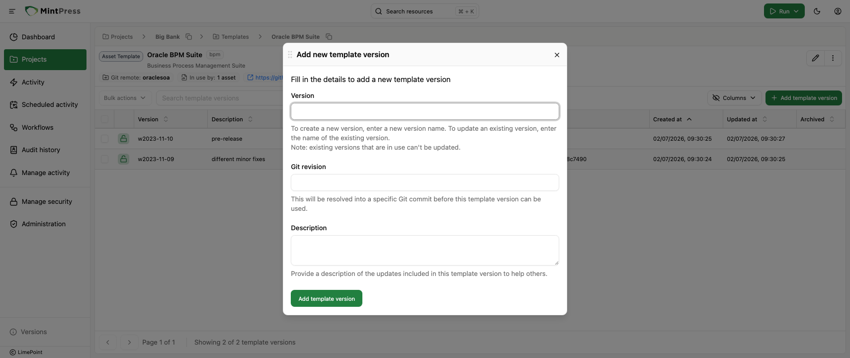Open Workflows in the sidebar
This screenshot has height=358, width=850.
[x=45, y=127]
